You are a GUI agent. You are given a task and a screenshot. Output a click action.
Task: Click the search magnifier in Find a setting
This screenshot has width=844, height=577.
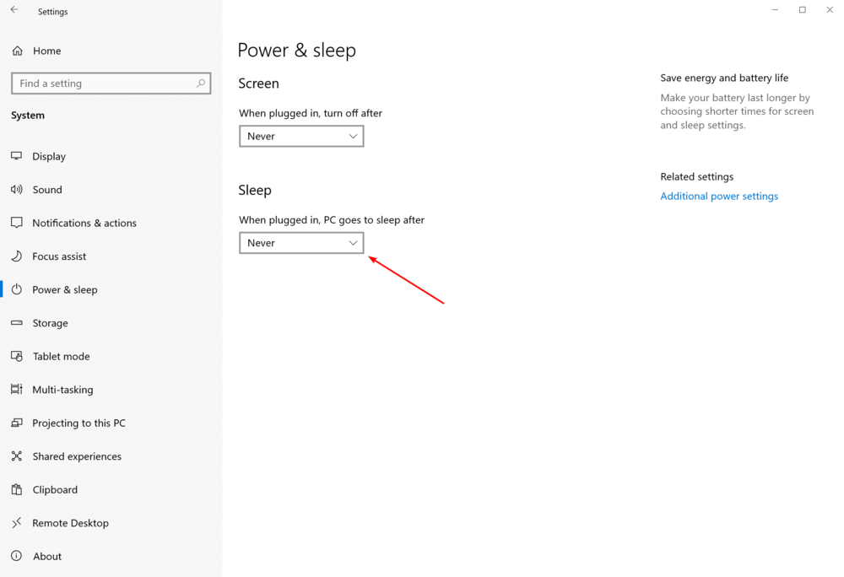199,83
